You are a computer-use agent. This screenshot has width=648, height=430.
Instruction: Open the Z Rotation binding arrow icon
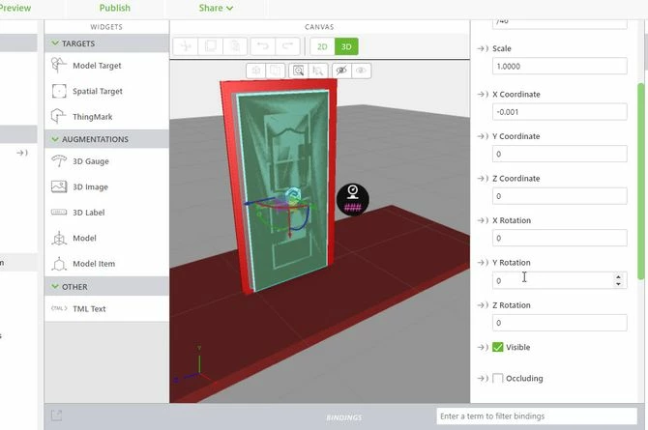point(483,305)
